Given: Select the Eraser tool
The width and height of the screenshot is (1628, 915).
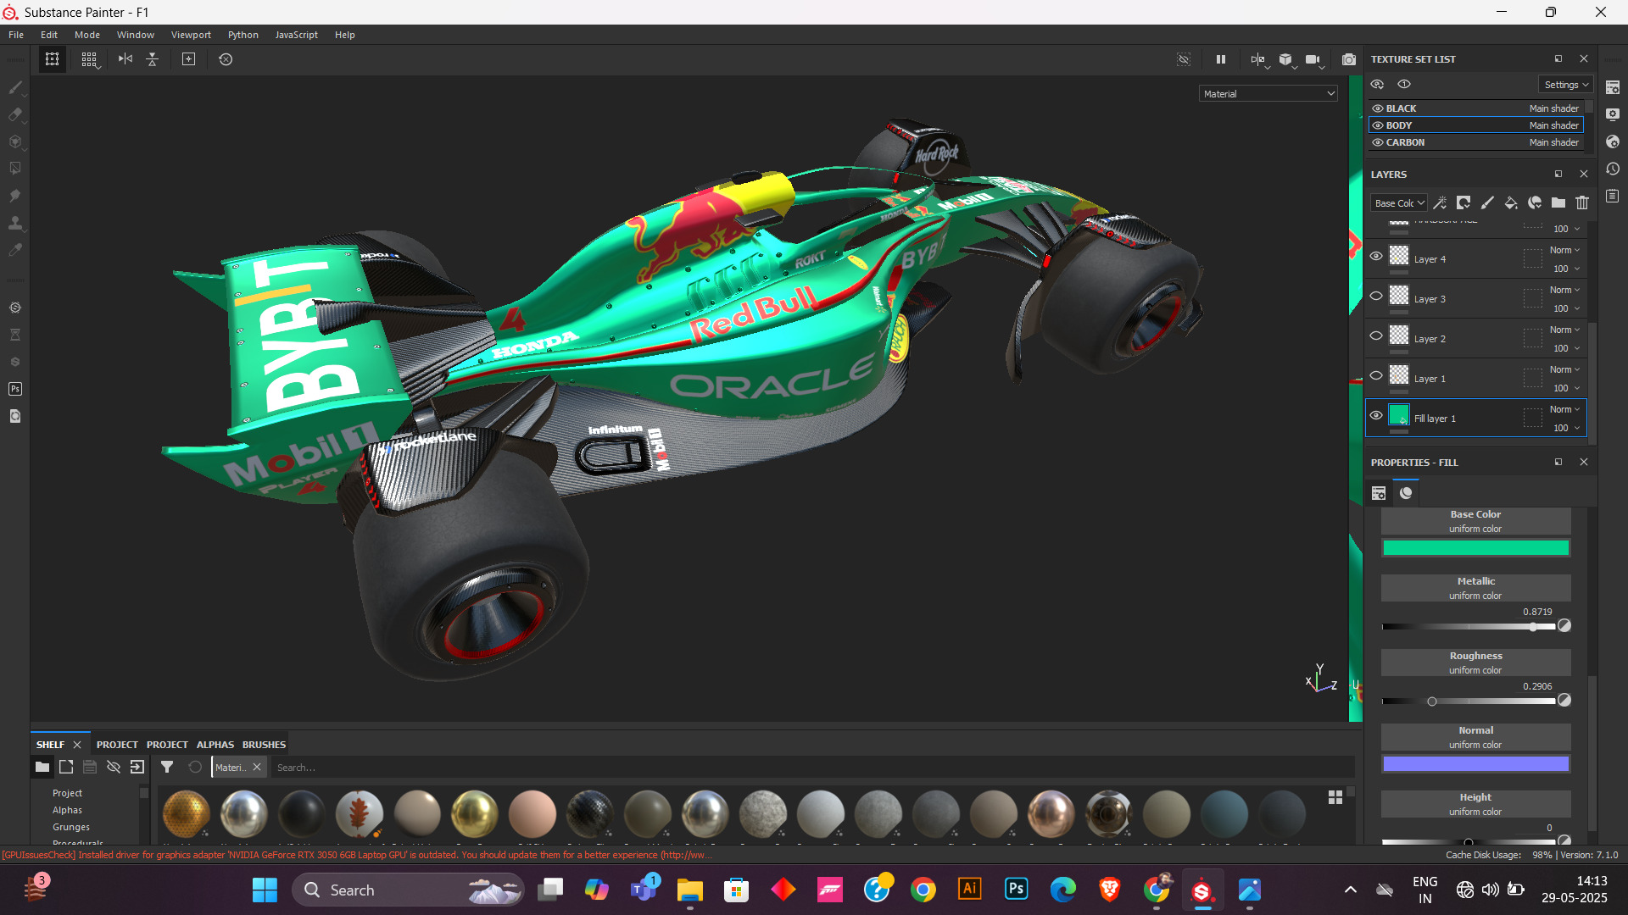Looking at the screenshot, I should [x=15, y=114].
